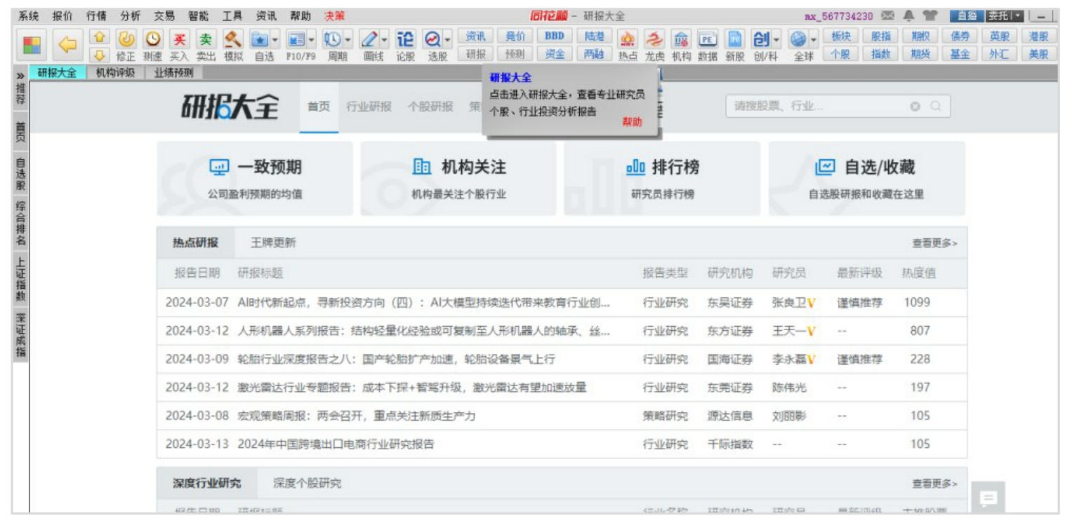The width and height of the screenshot is (1065, 525).
Task: Select the 画线 draw line pencil tool
Action: pyautogui.click(x=370, y=39)
